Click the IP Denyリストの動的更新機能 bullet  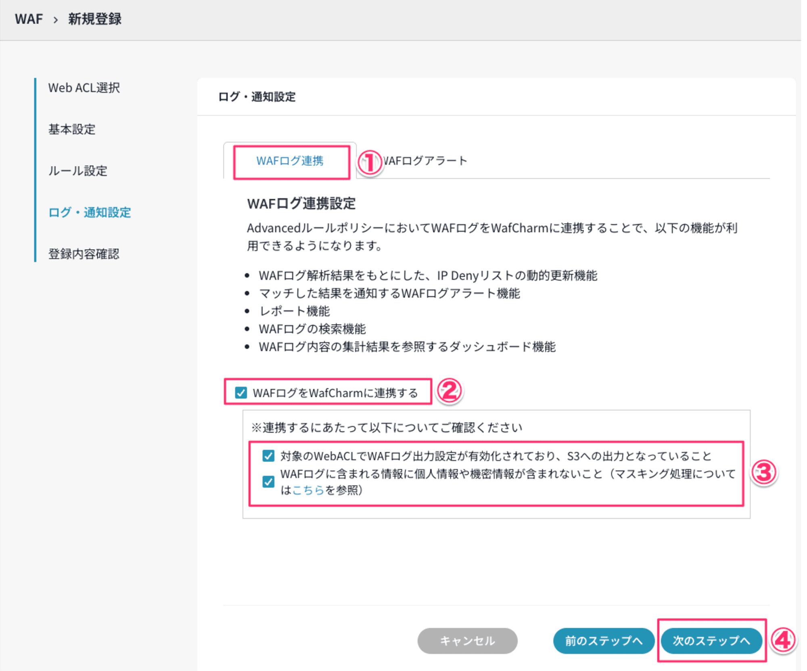coord(428,275)
